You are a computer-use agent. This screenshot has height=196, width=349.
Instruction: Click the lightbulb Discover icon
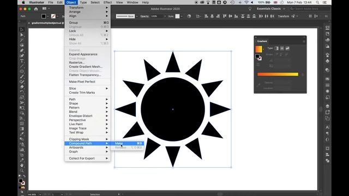(x=250, y=9)
